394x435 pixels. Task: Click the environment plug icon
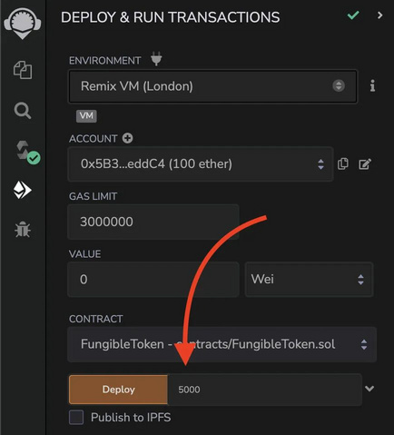(x=156, y=59)
